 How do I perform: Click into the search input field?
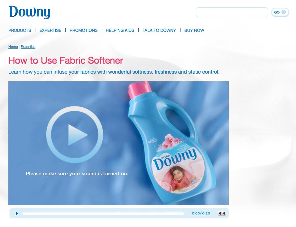pyautogui.click(x=232, y=12)
